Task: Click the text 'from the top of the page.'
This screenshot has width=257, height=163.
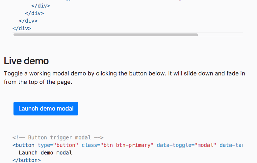Action: [38, 82]
